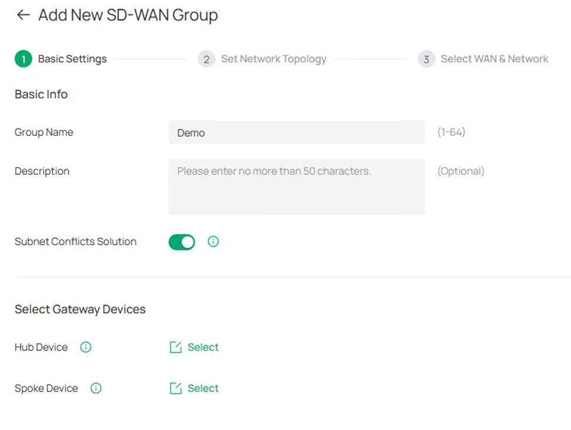Open Set Network Topology step

274,59
